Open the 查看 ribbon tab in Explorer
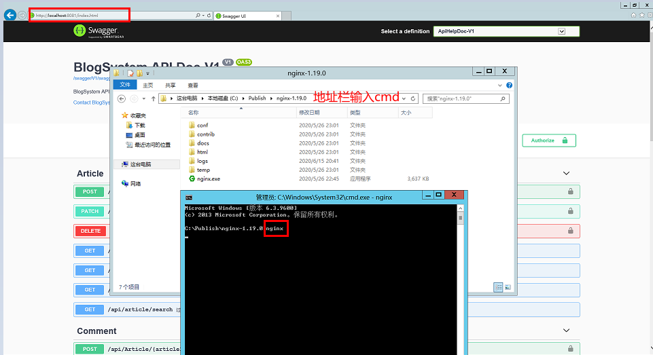653x355 pixels. tap(193, 86)
